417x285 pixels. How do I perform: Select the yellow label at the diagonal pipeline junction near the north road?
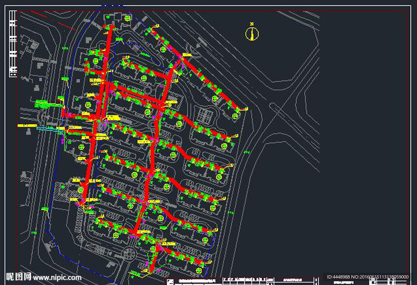coord(187,55)
